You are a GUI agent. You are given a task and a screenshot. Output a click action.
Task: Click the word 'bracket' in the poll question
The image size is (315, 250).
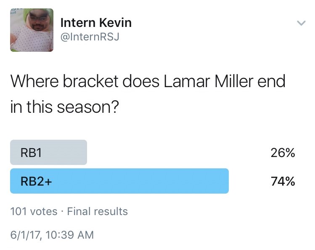point(91,81)
